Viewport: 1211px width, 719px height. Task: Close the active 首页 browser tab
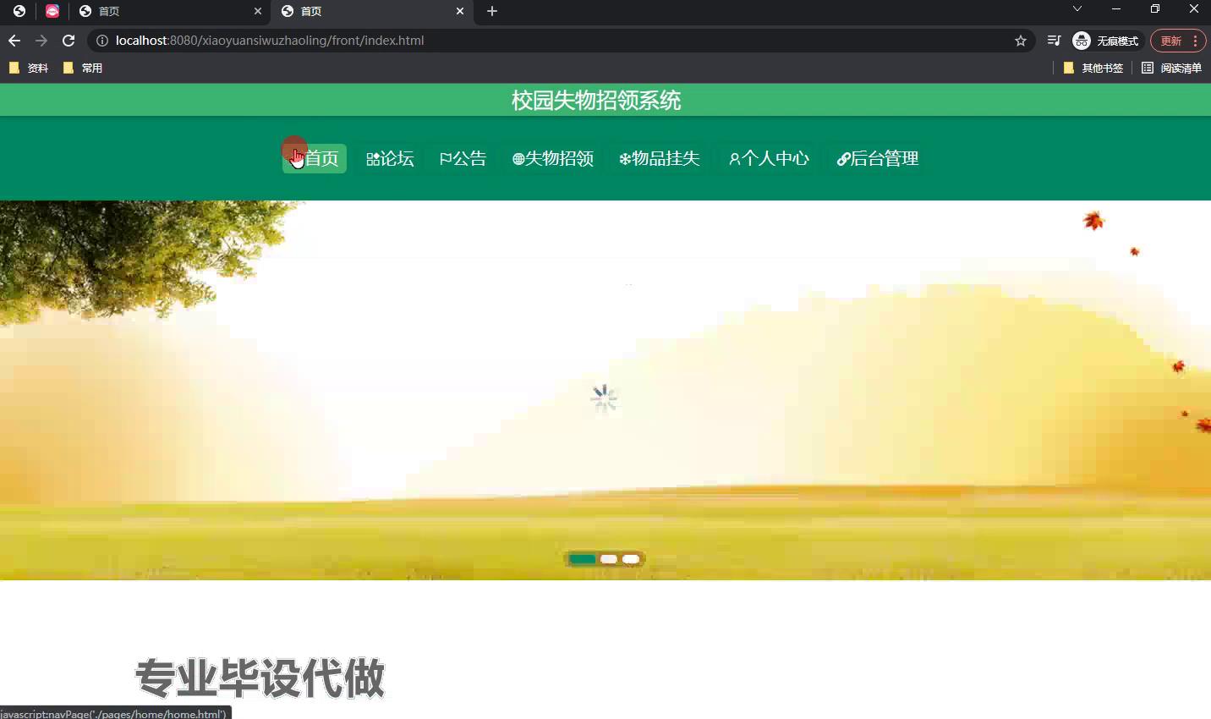460,11
